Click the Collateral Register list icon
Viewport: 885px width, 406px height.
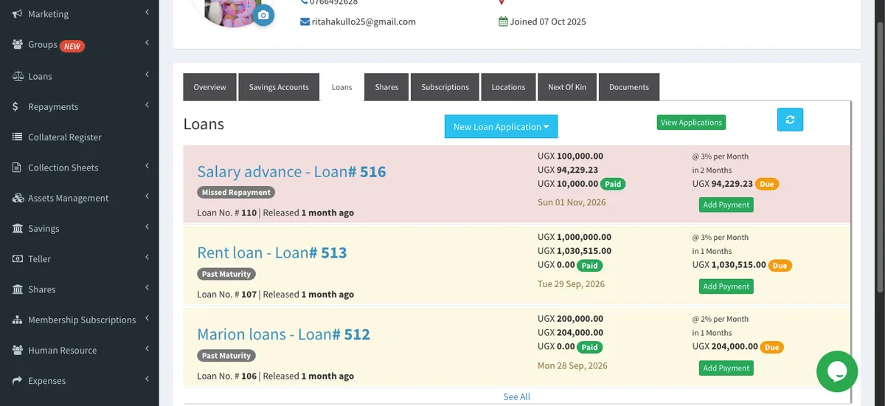[17, 137]
